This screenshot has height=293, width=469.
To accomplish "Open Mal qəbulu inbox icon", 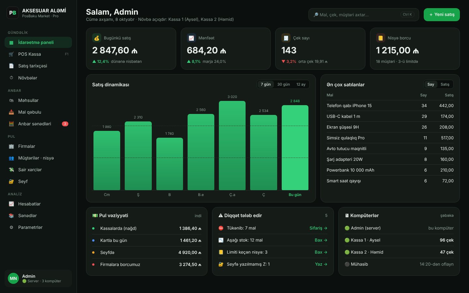I will [x=11, y=112].
